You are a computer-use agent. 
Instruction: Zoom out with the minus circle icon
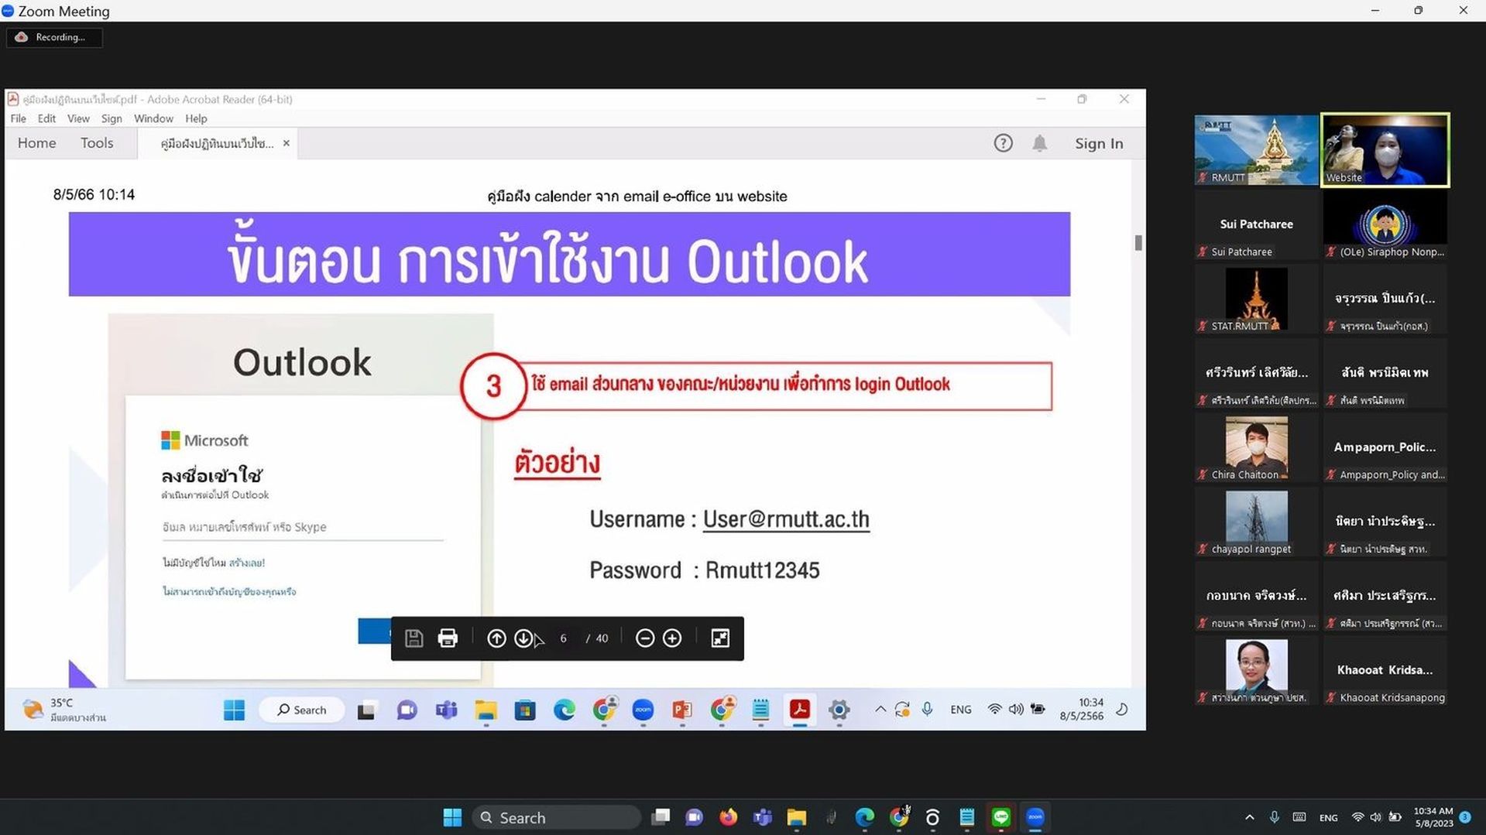click(x=644, y=638)
